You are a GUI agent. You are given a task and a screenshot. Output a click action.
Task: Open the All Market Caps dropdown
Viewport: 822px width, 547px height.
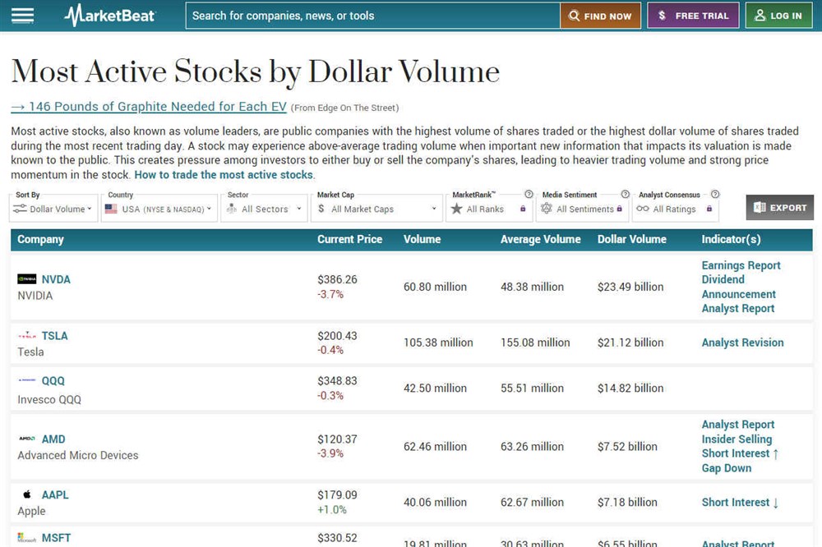point(376,209)
